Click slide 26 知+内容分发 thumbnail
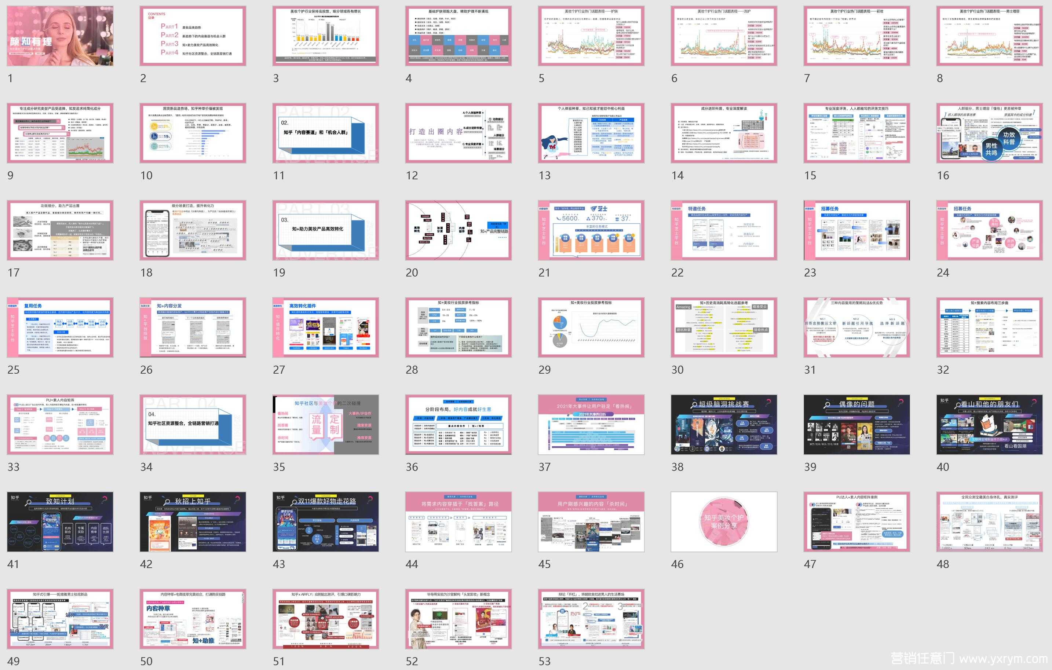Screen dimensions: 1052x670 193,327
